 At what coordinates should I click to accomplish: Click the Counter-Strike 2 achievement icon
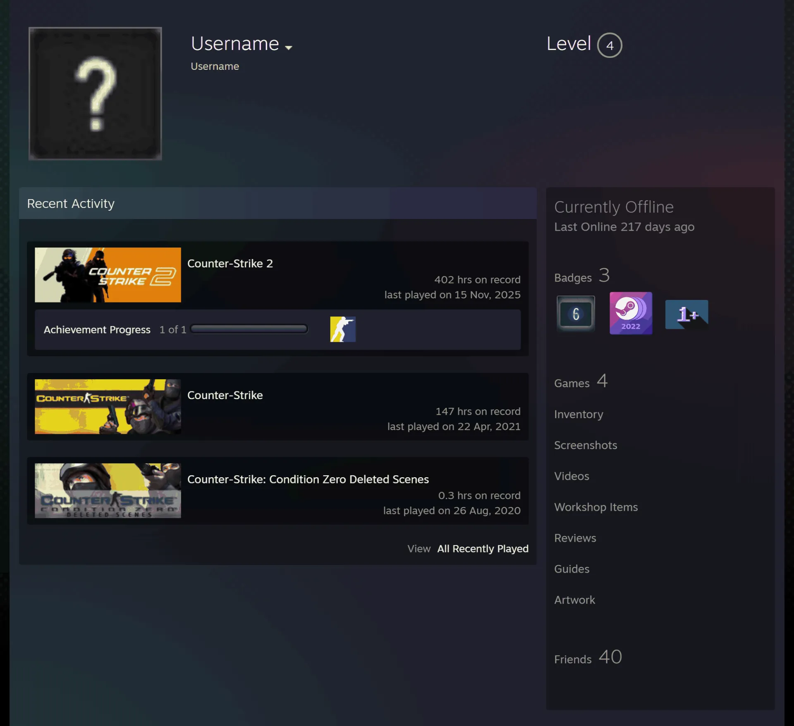pyautogui.click(x=343, y=329)
